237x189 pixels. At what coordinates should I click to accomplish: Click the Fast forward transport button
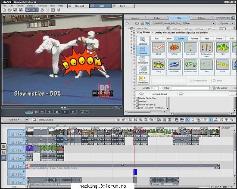[x=73, y=112]
